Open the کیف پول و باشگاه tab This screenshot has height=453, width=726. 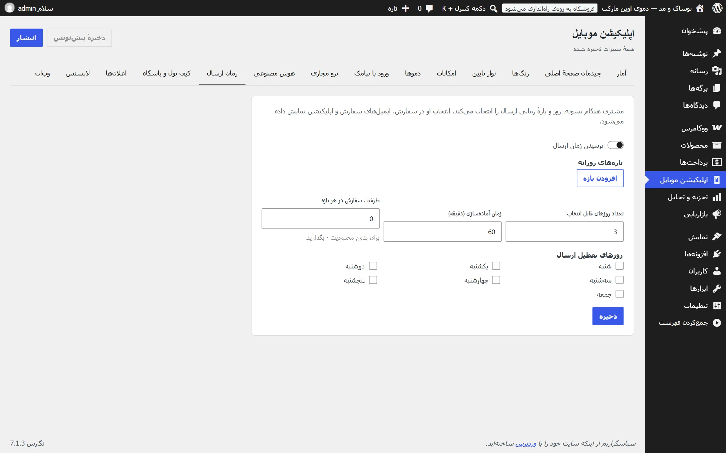(x=166, y=73)
